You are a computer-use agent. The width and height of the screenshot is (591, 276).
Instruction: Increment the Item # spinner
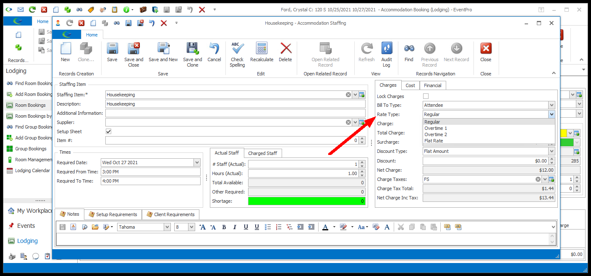[x=362, y=139]
